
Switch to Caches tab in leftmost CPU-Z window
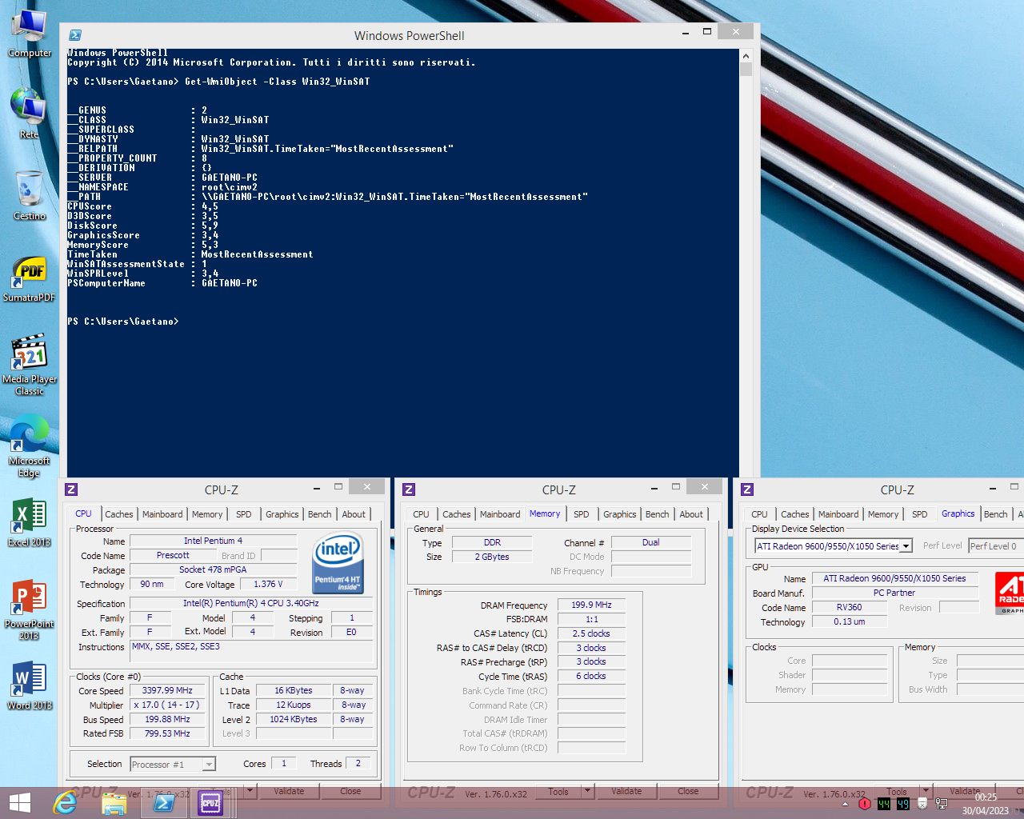pos(118,514)
